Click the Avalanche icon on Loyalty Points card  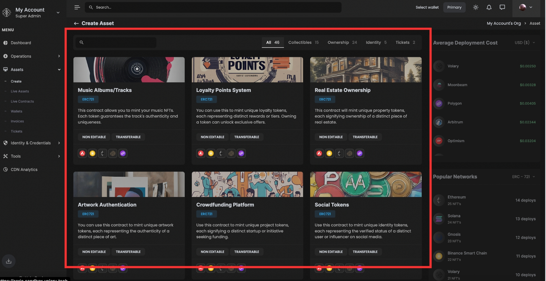pyautogui.click(x=201, y=154)
